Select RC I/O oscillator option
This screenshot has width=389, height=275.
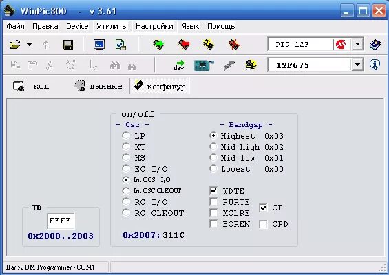click(126, 201)
